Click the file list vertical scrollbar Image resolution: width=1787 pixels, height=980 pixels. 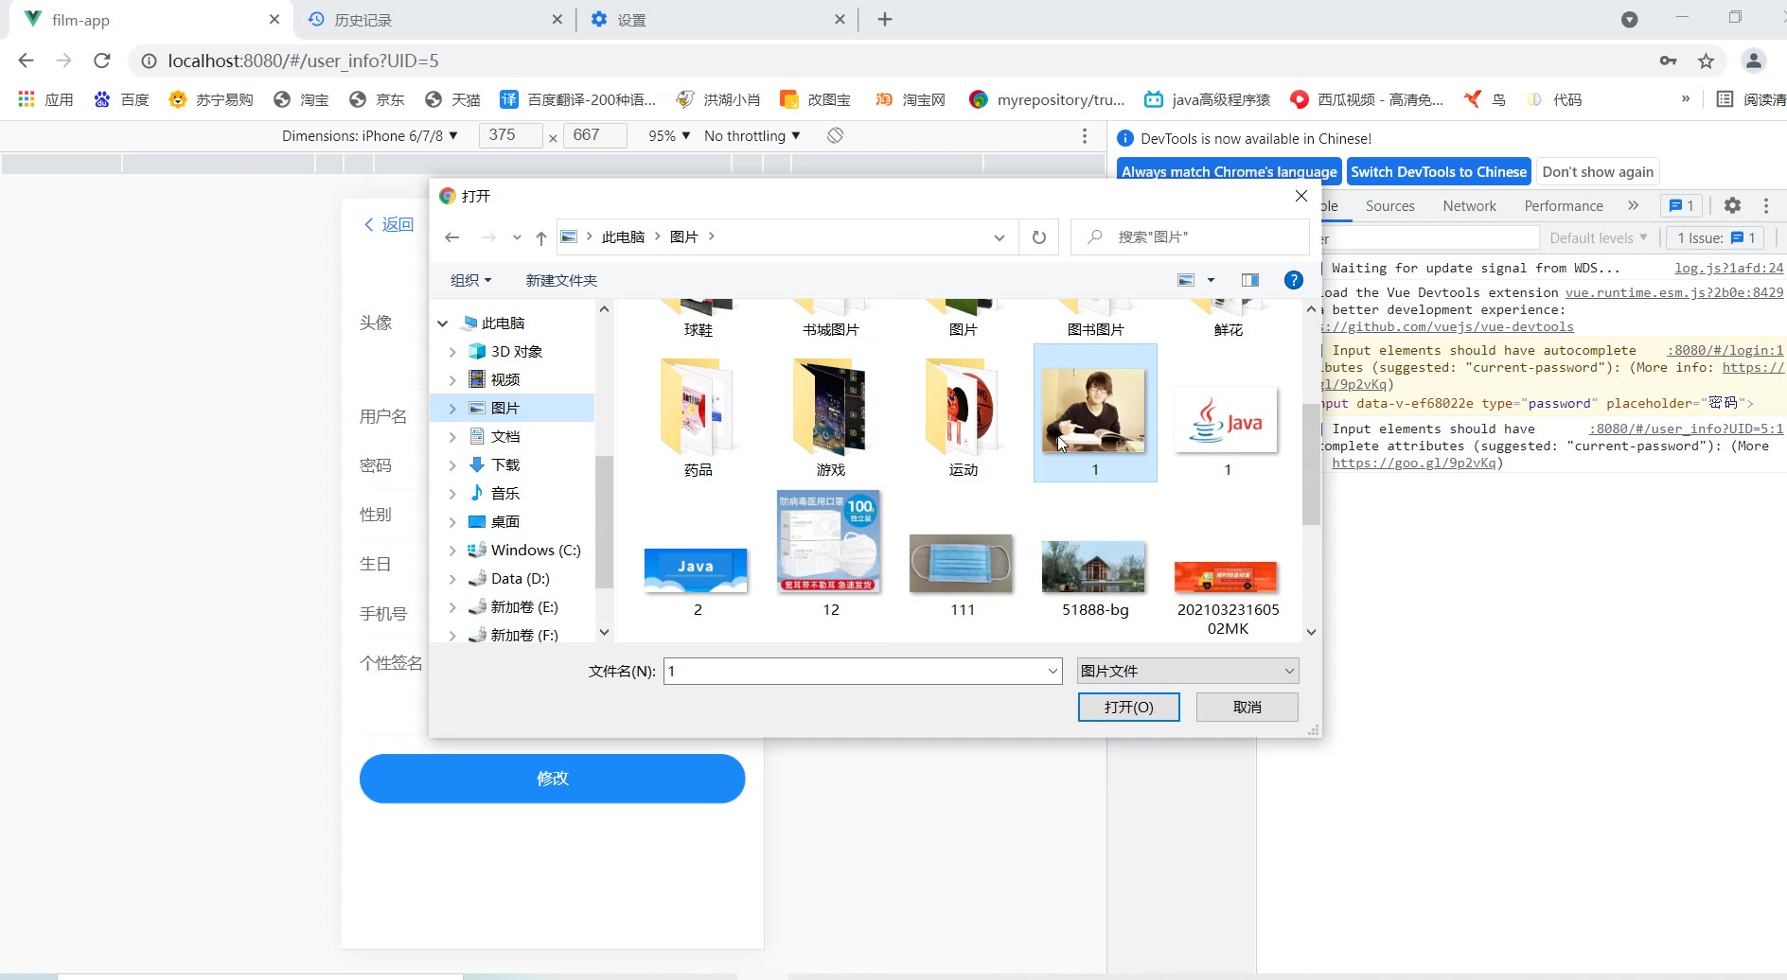(1311, 464)
